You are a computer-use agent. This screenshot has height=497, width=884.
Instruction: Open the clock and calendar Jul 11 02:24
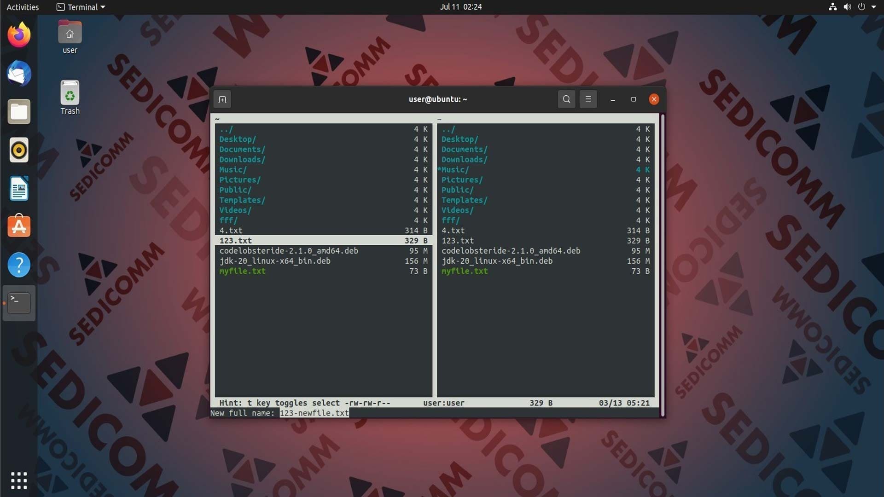click(460, 7)
